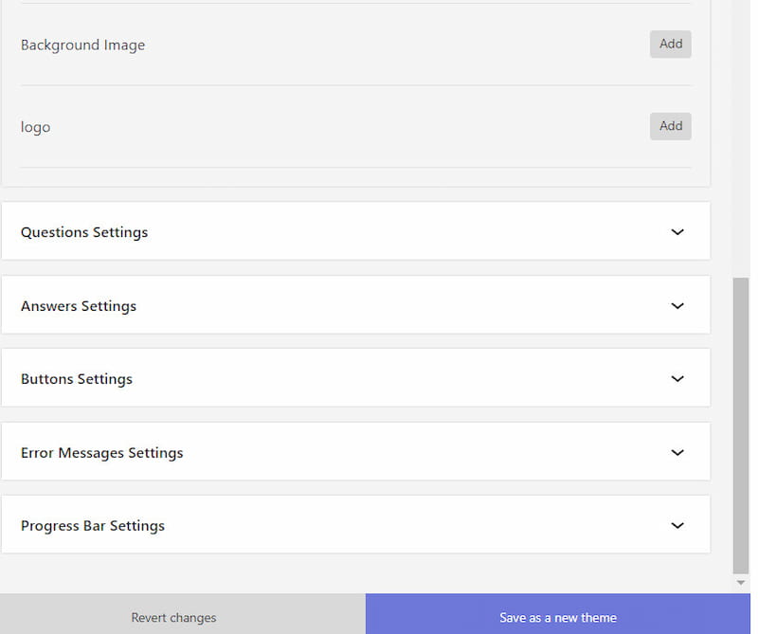This screenshot has width=758, height=634.
Task: Expand the Answers Settings chevron
Action: [x=677, y=306]
